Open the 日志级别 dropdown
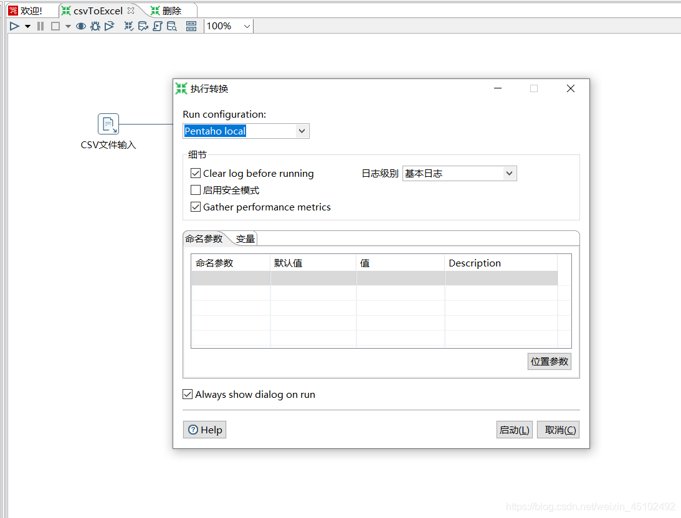The width and height of the screenshot is (681, 518). 510,173
